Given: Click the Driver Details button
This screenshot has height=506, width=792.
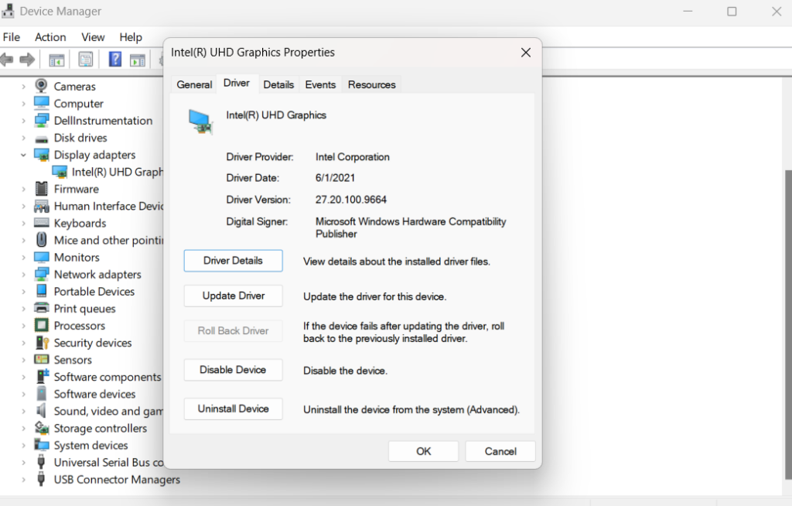Looking at the screenshot, I should click(233, 261).
